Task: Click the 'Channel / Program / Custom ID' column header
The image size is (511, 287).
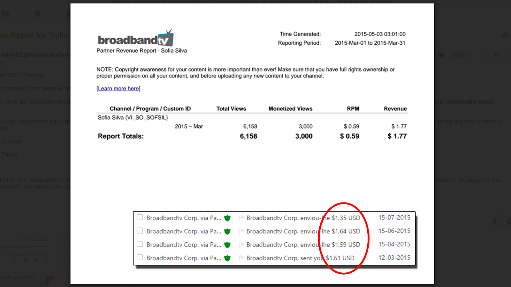Action: 150,109
